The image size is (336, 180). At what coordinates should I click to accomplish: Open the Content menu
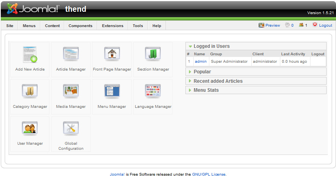52,26
